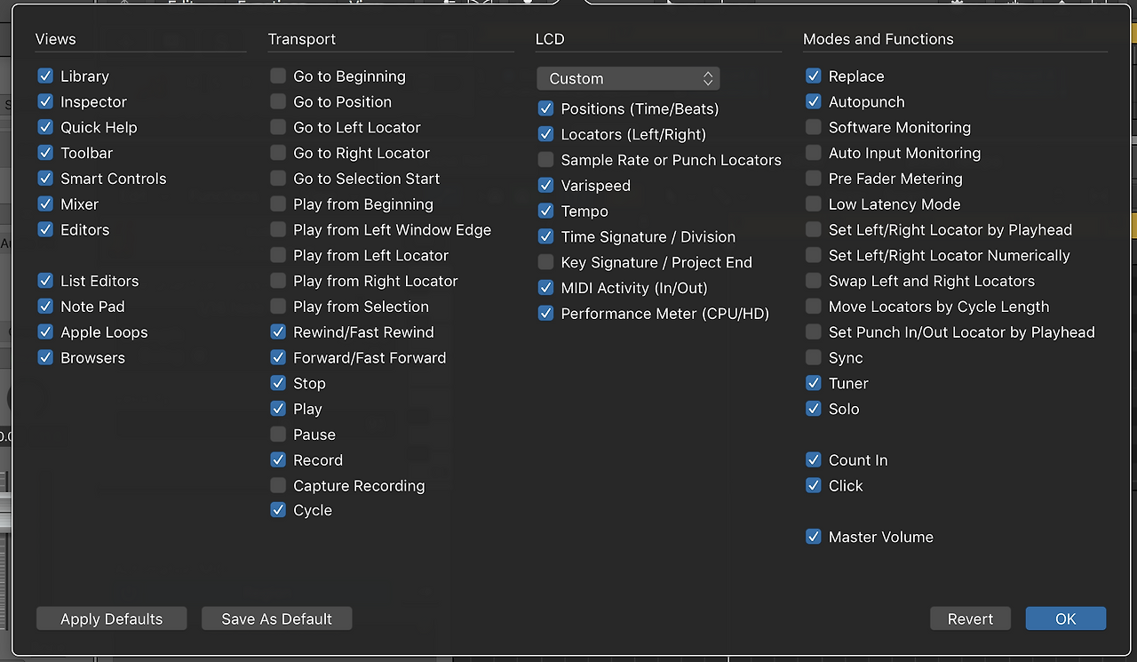Open the LCD Custom dropdown
The width and height of the screenshot is (1137, 662).
[x=628, y=78]
